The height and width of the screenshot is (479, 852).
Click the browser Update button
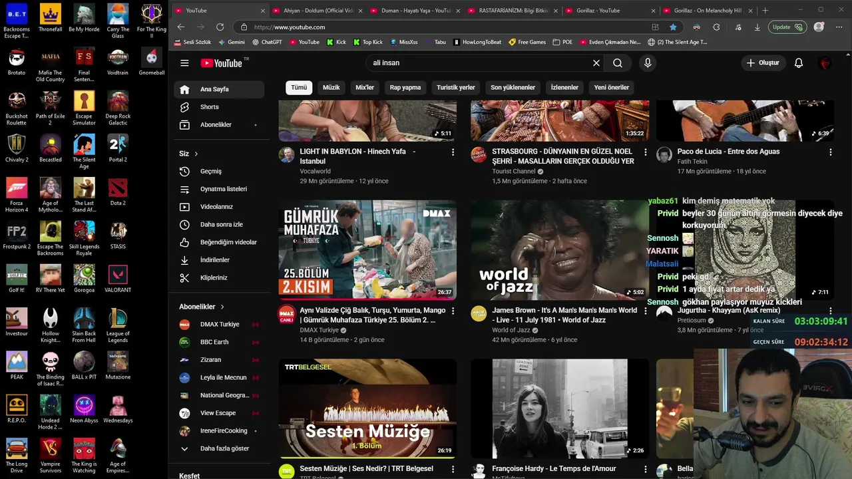(787, 27)
